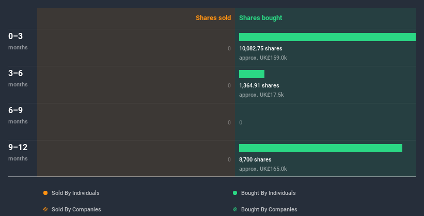Click the 10,082.75 shares value
Screen dimensions: 424x216
pos(261,48)
